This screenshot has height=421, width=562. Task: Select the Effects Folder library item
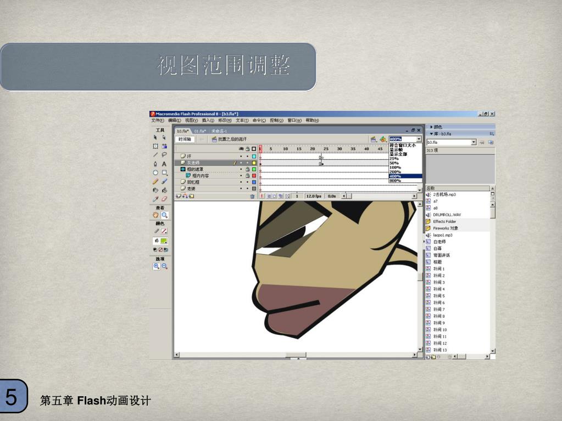pos(444,222)
